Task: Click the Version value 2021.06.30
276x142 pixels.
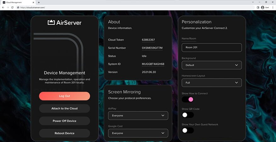Action: pyautogui.click(x=149, y=72)
